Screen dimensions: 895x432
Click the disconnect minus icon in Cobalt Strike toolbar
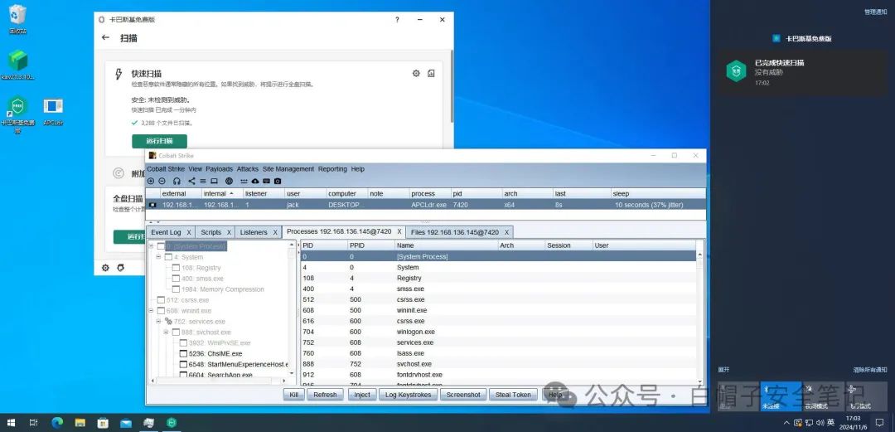[x=162, y=181]
